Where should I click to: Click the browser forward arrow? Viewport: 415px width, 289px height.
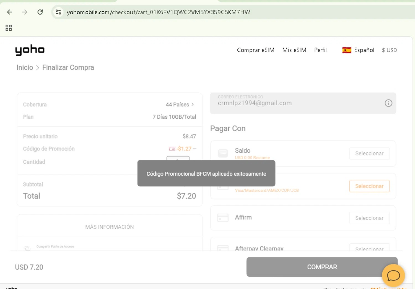(25, 12)
